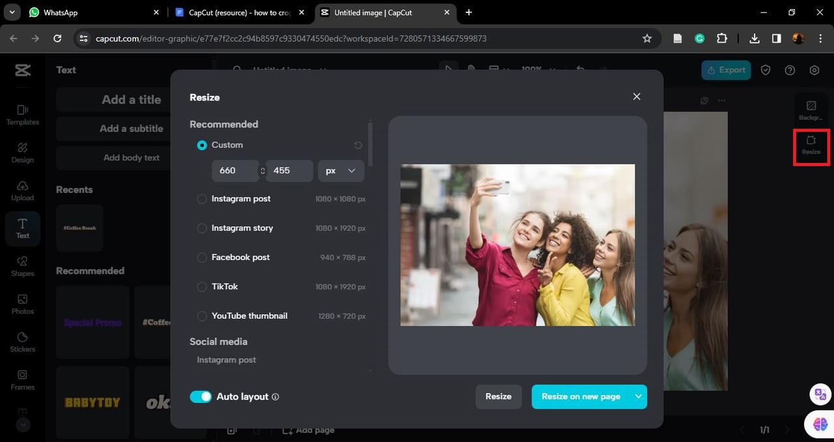Click the Export button

pyautogui.click(x=726, y=70)
